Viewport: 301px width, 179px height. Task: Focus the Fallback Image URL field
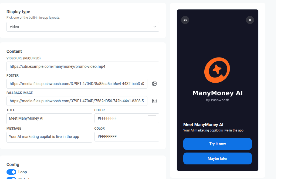point(77,101)
